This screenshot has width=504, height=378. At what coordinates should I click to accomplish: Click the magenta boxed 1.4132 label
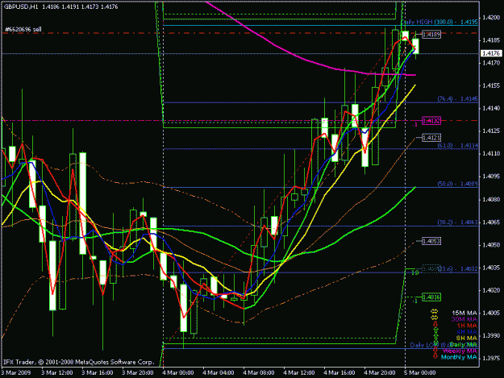[431, 121]
